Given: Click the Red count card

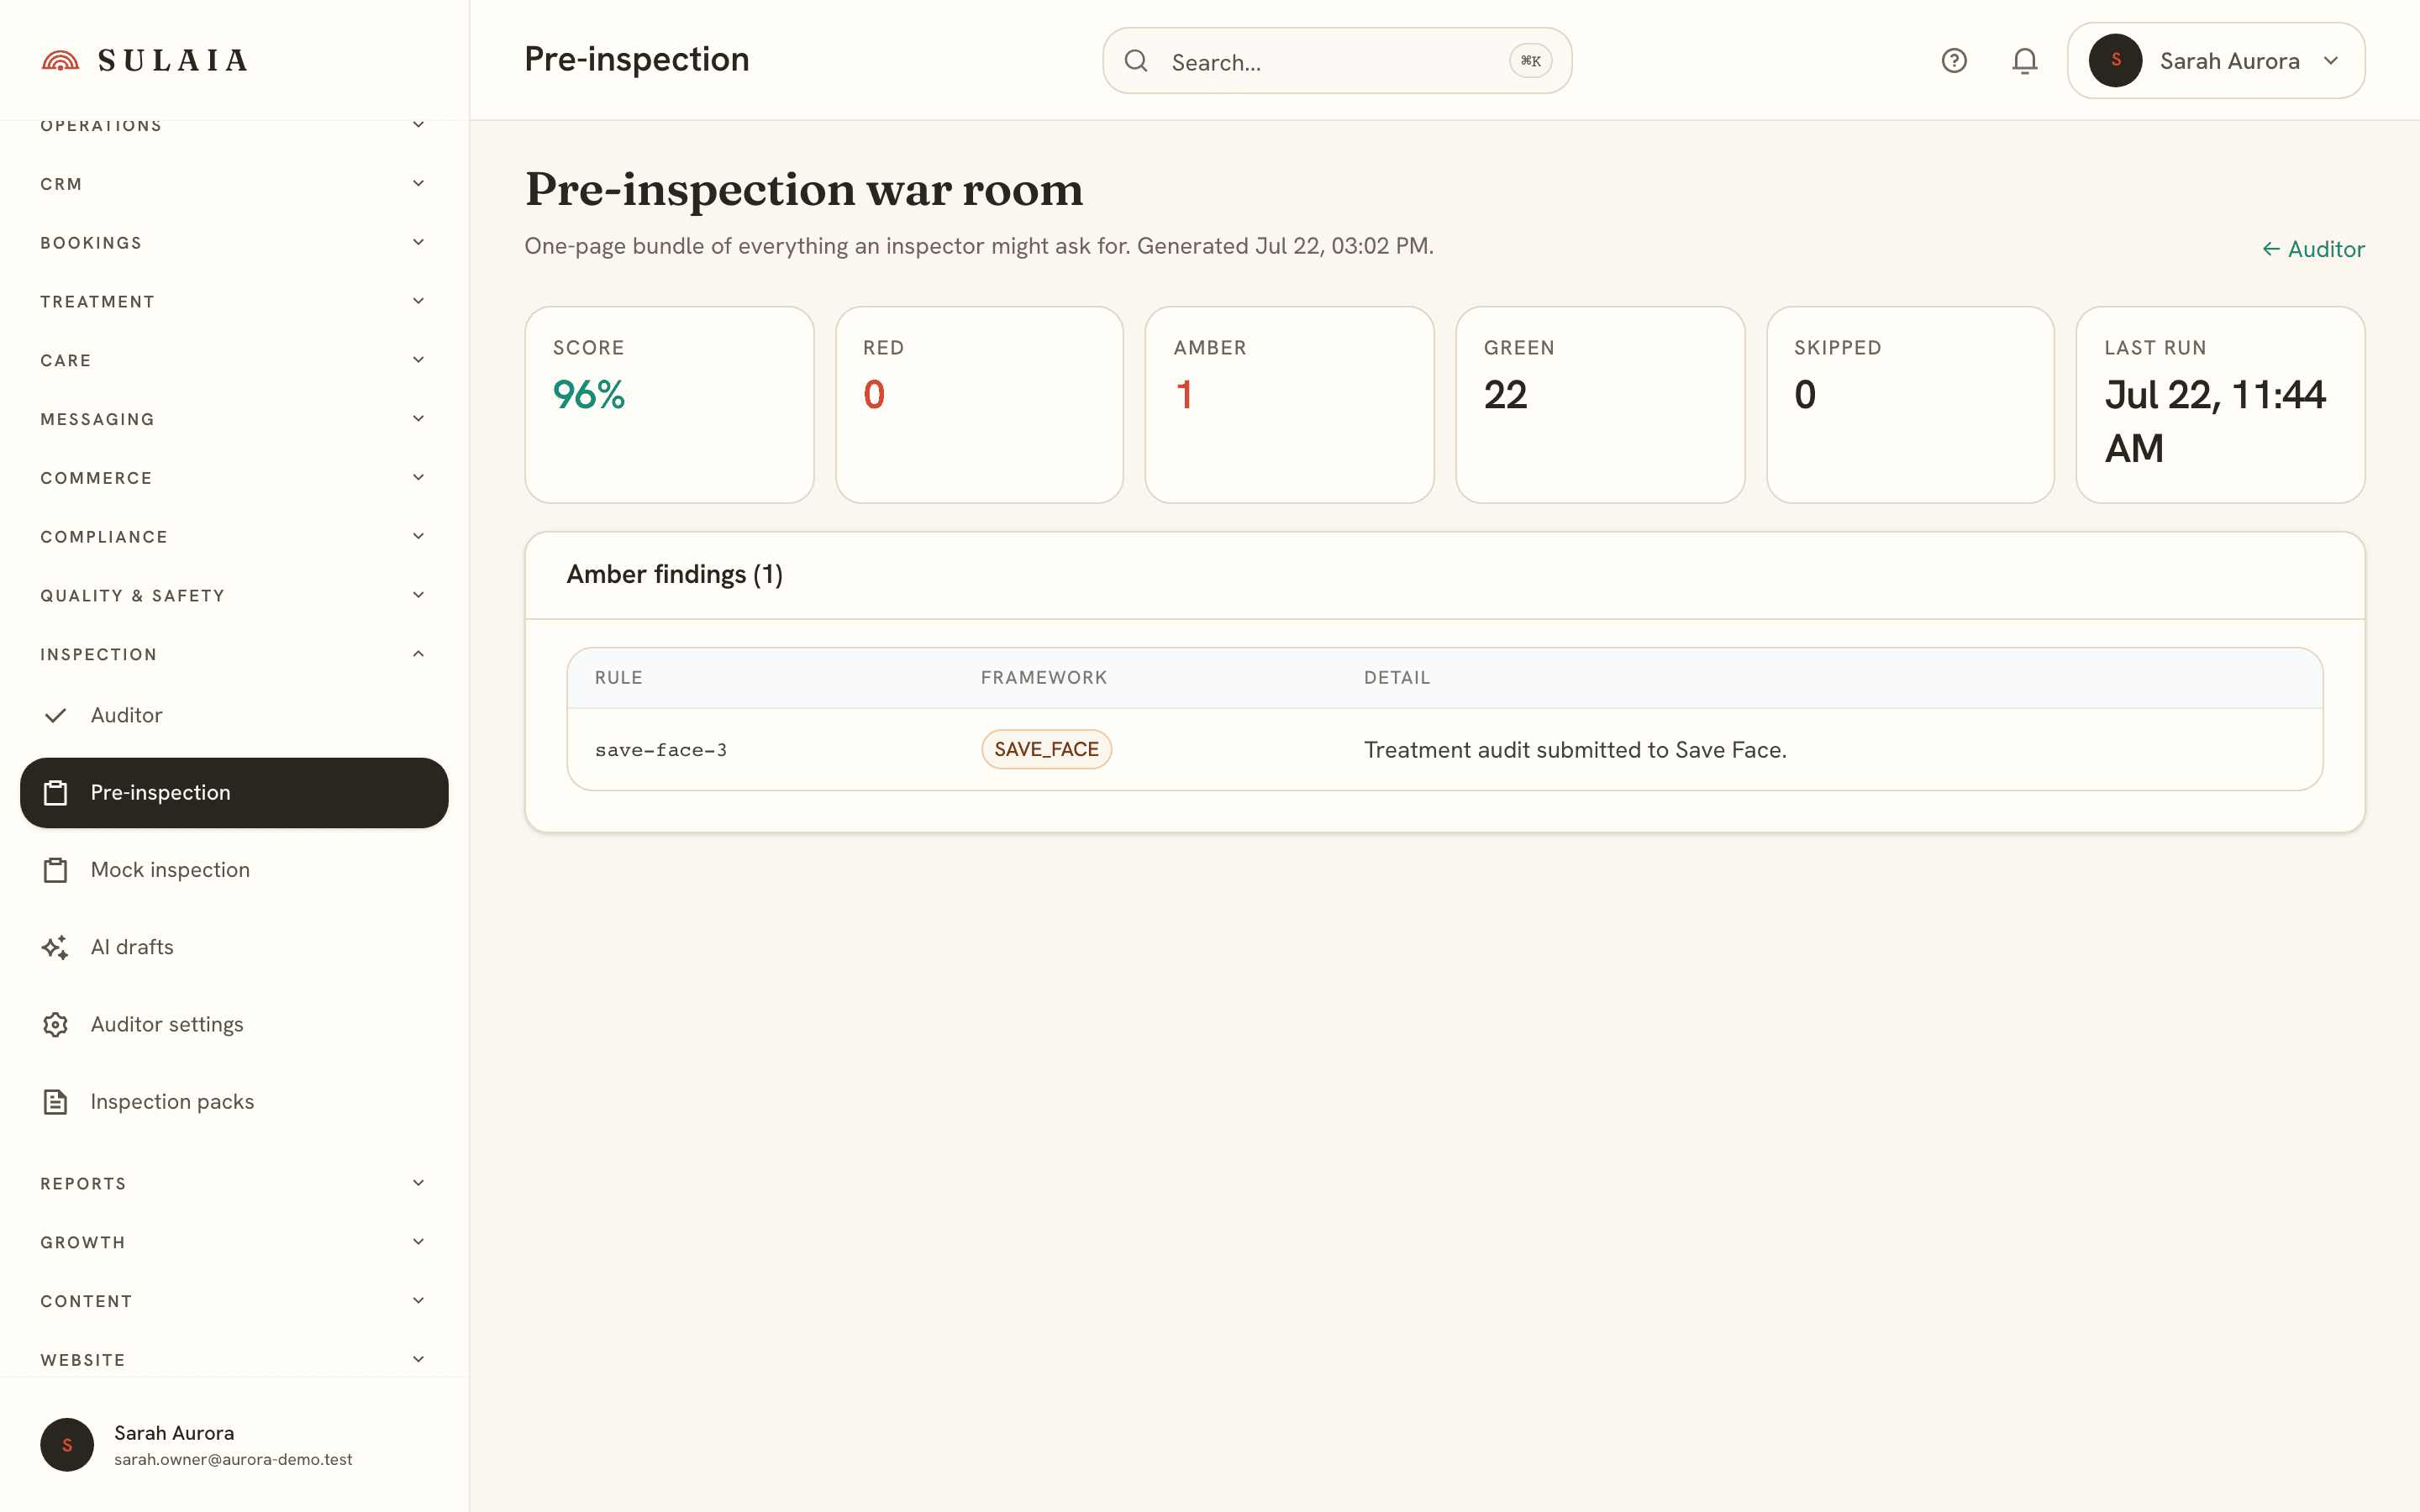Looking at the screenshot, I should pyautogui.click(x=979, y=404).
